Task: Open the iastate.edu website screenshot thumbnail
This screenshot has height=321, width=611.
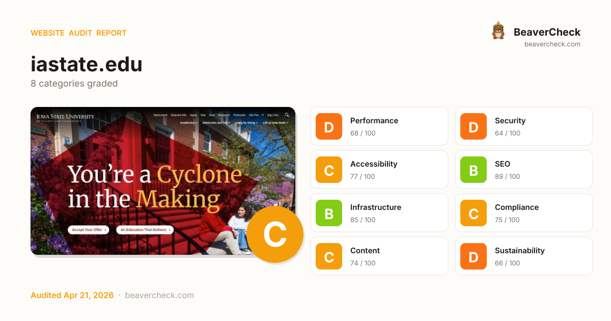Action: click(163, 181)
